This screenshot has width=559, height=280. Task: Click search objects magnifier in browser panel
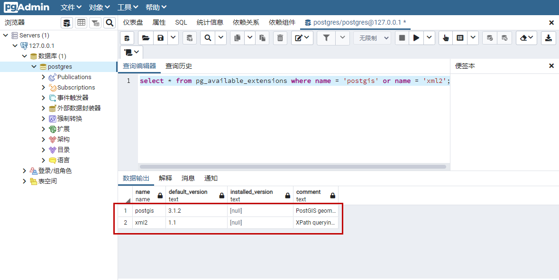(110, 23)
